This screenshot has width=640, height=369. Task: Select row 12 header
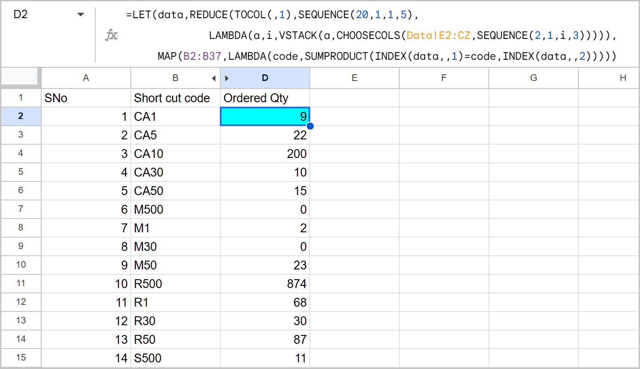[x=21, y=302]
